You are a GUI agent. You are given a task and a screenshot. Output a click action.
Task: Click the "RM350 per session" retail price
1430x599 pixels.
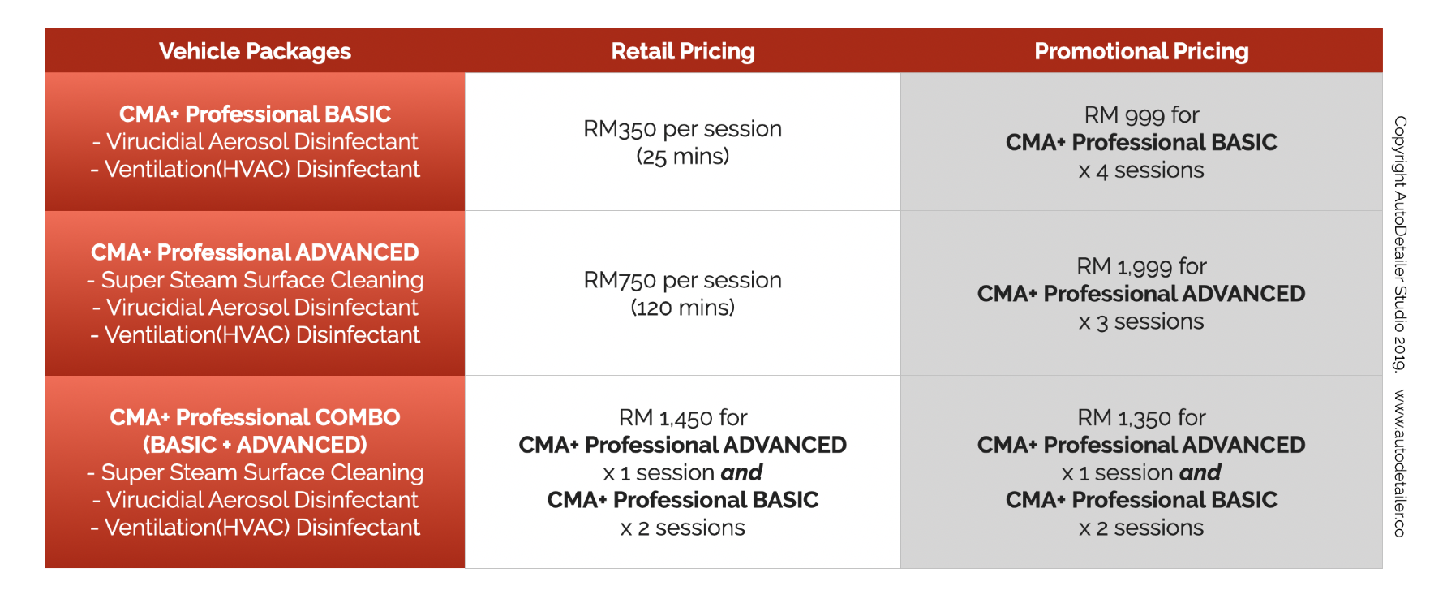pyautogui.click(x=683, y=129)
